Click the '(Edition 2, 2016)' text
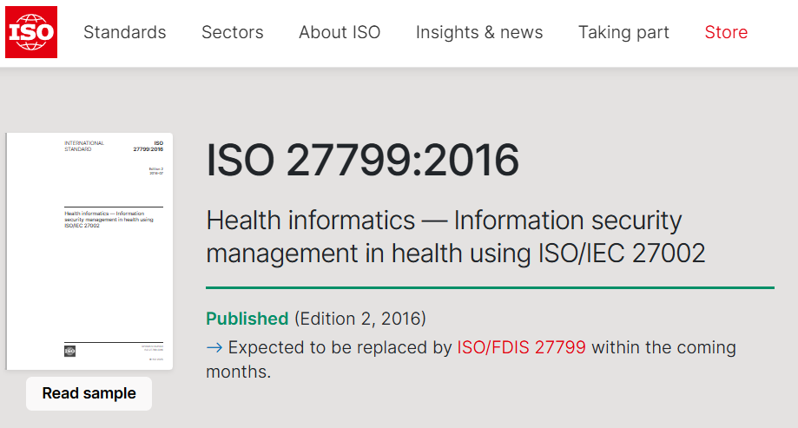 360,319
